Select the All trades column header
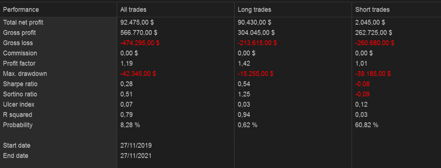This screenshot has height=168, width=441. pyautogui.click(x=133, y=9)
